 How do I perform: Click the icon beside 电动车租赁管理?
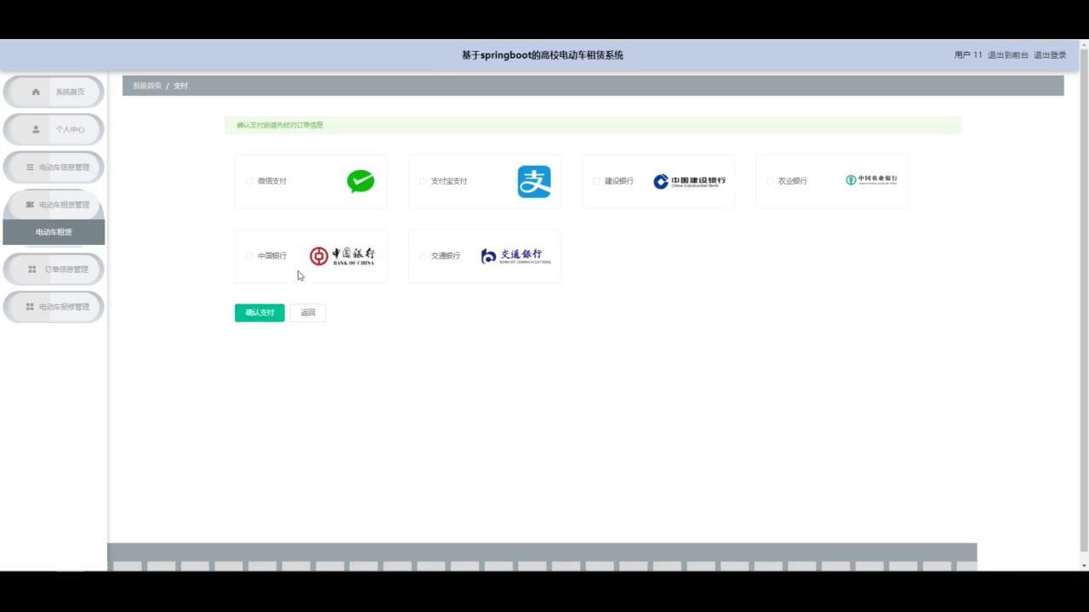click(30, 205)
